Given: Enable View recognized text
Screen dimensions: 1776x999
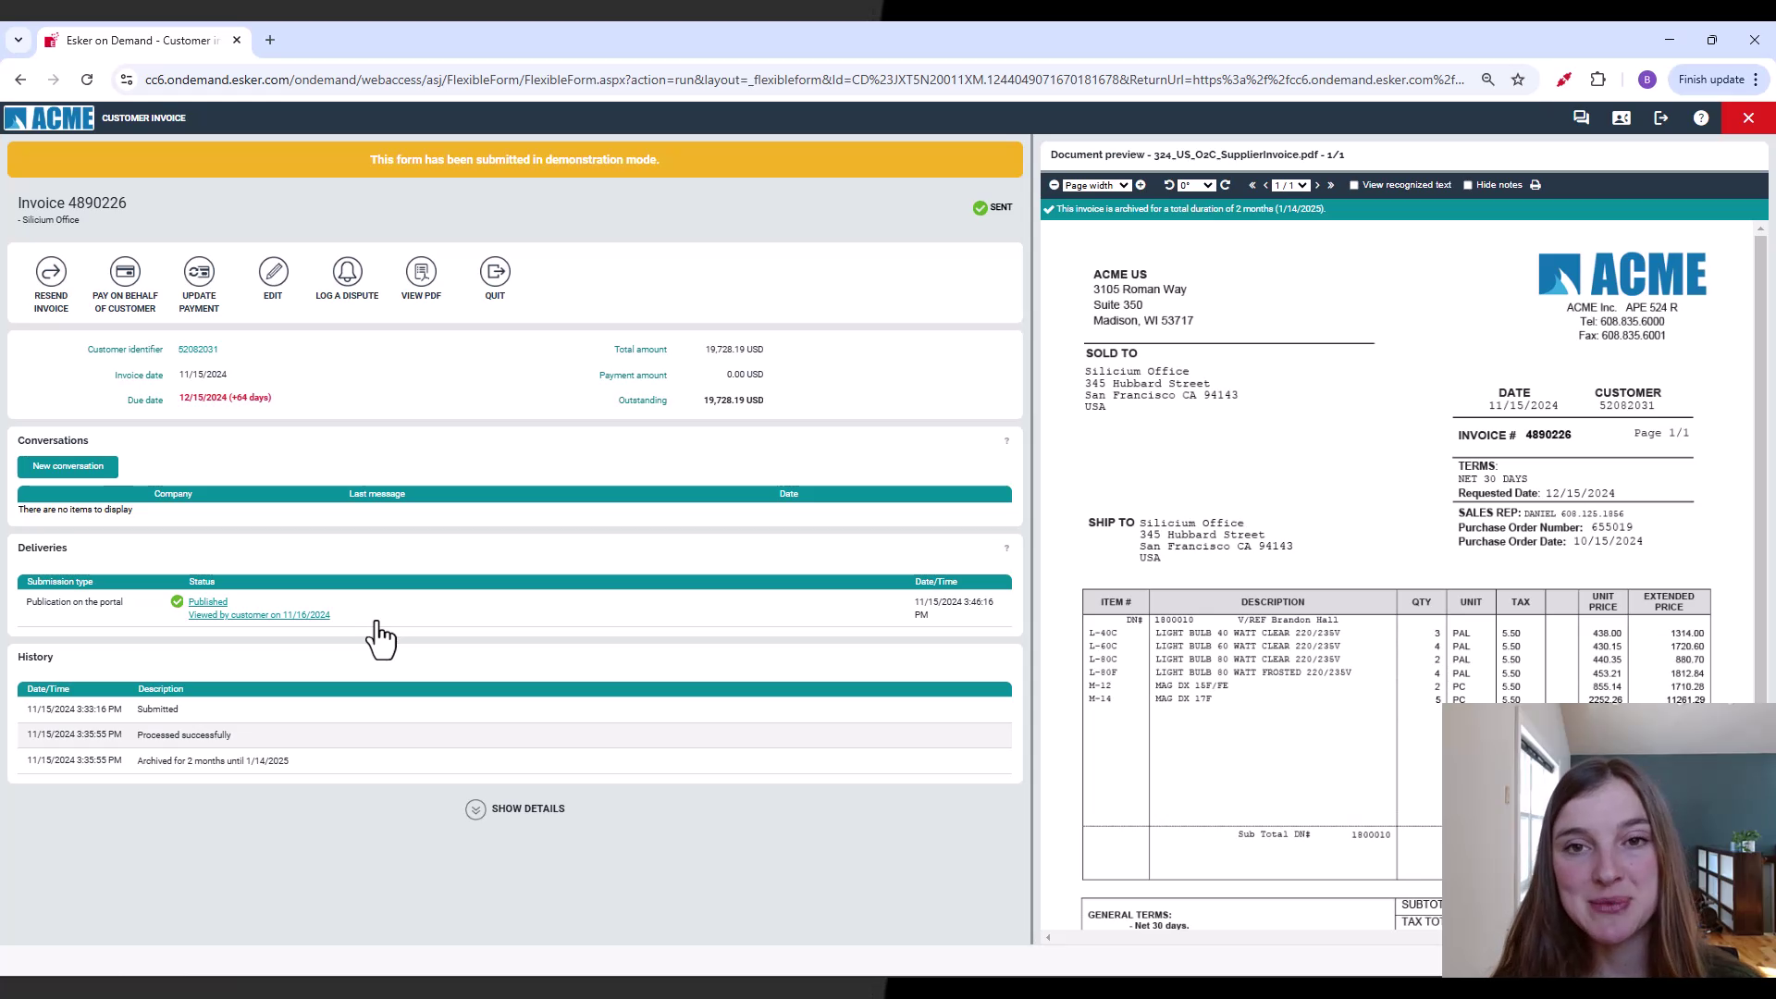Looking at the screenshot, I should pyautogui.click(x=1353, y=185).
